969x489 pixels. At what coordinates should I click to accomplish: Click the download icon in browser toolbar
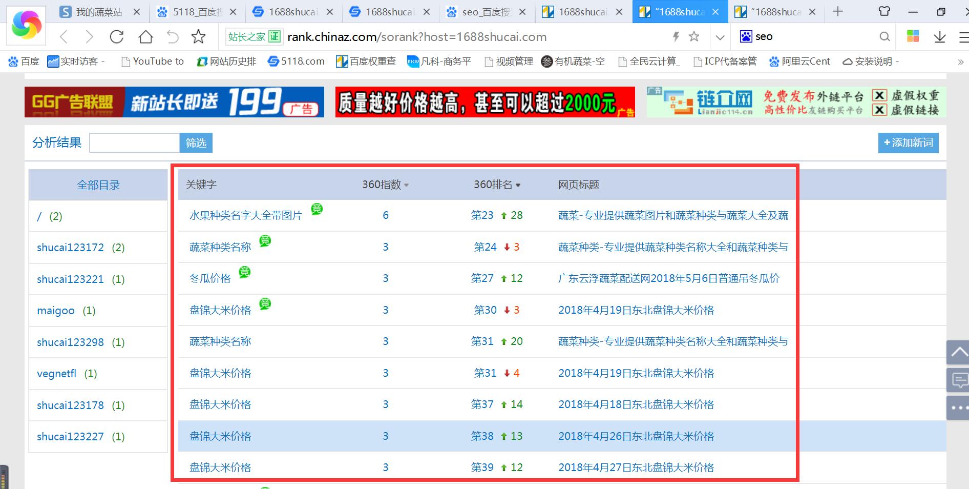(x=940, y=36)
